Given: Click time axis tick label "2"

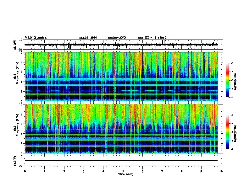Looking at the screenshot, I should pyautogui.click(x=64, y=171).
